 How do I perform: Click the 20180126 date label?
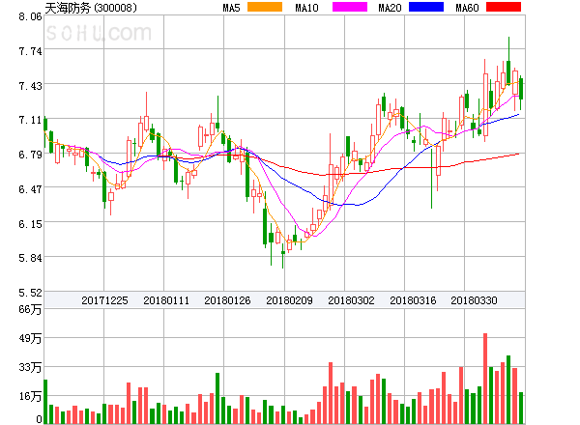click(227, 300)
